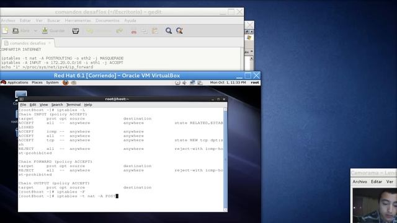Image resolution: width=397 pixels, height=223 pixels.
Task: Click the gedit Redo icon
Action: click(119, 31)
